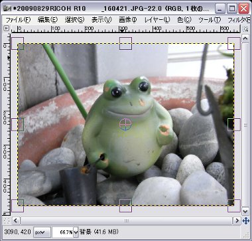The image size is (252, 241).
Task: Click the 66.7% zoom input field
Action: [x=63, y=232]
